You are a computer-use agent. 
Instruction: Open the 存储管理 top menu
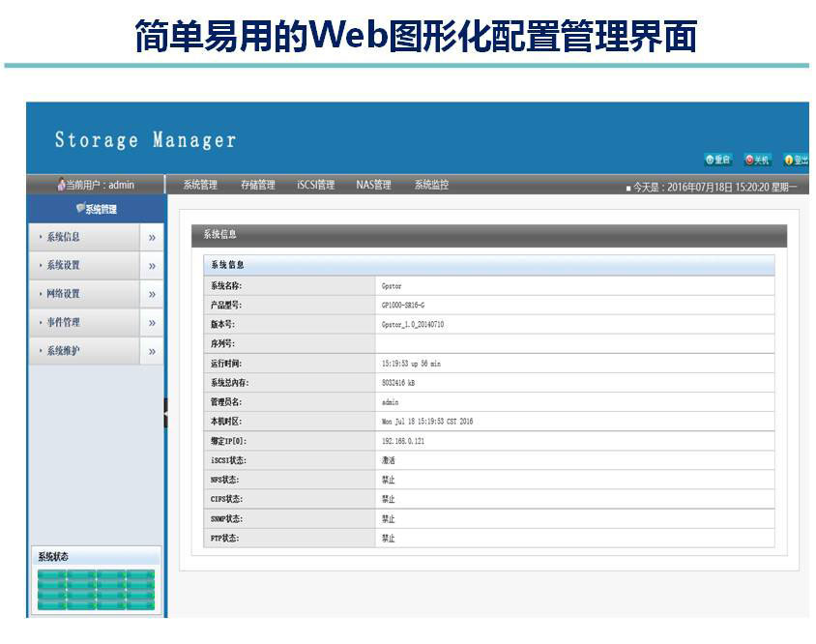(257, 185)
